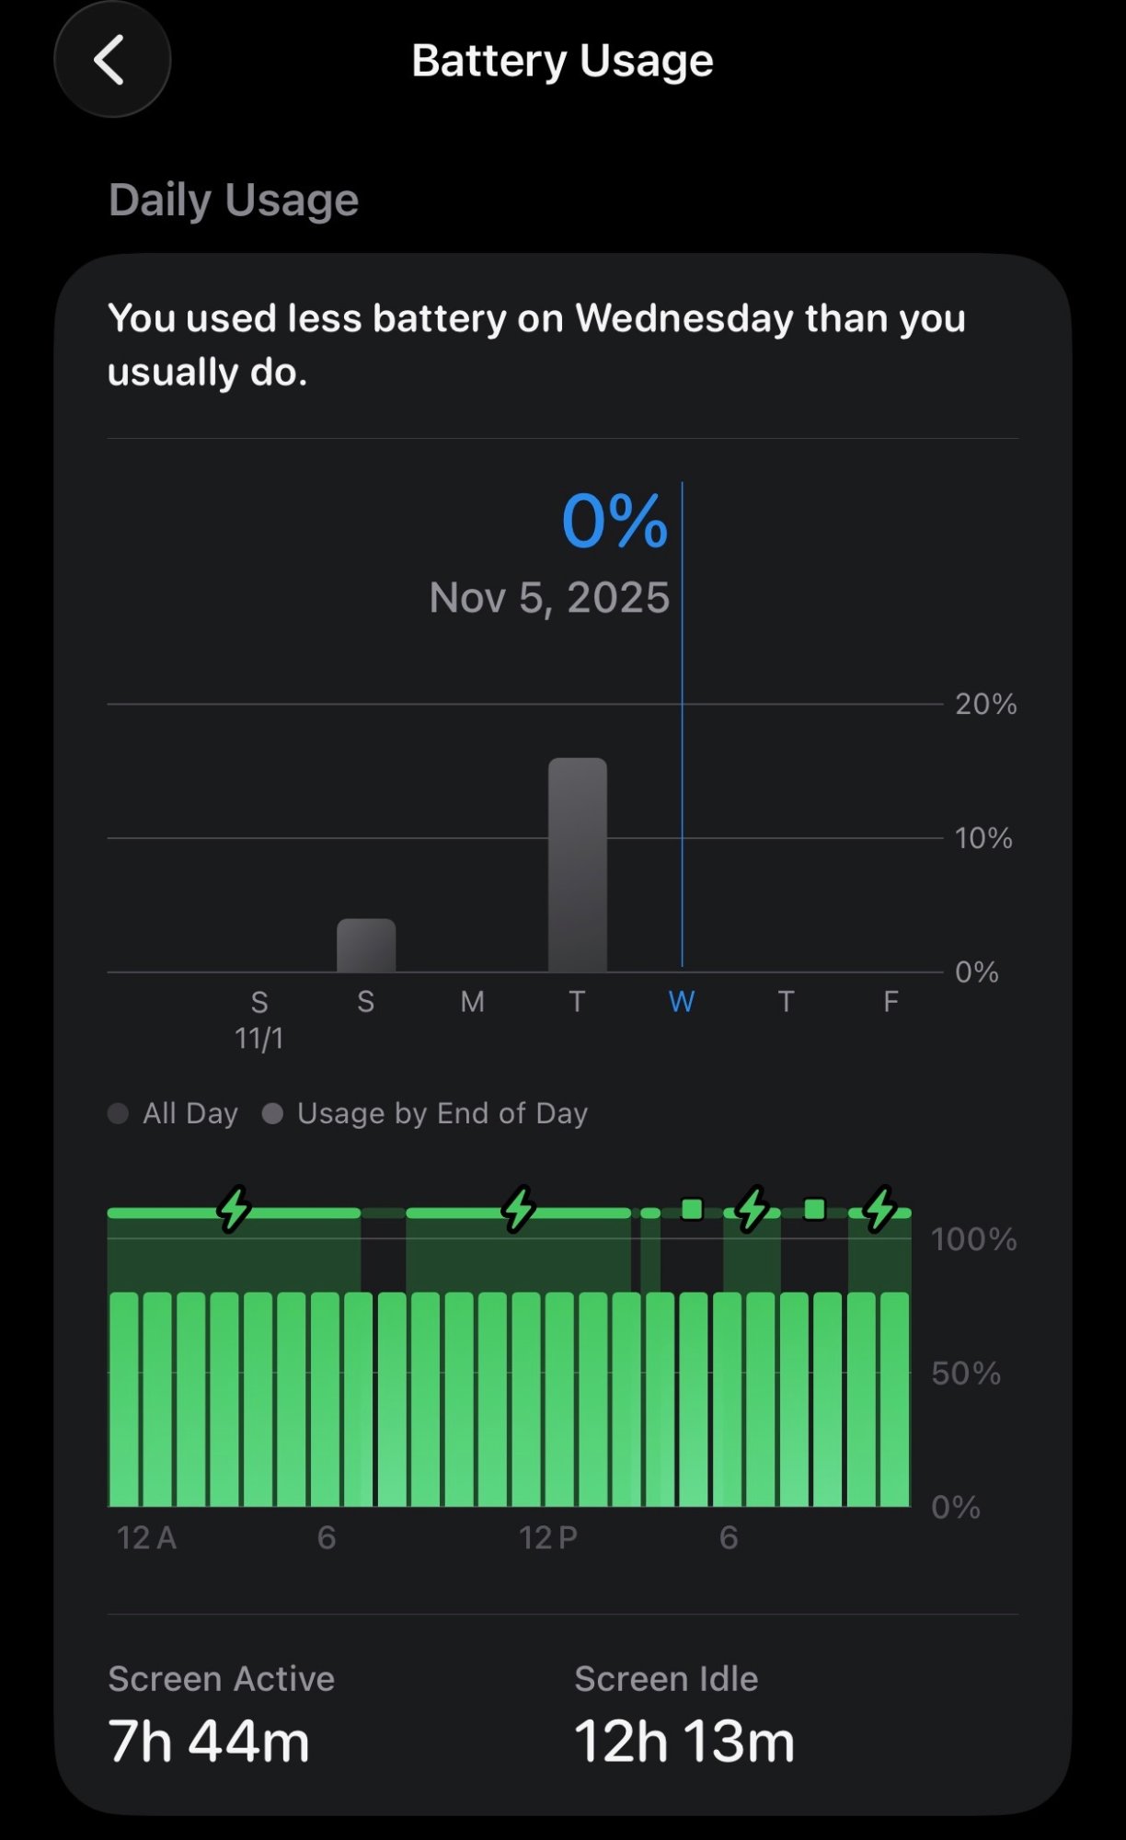Select the Tuesday usage bar
Screen dimensions: 1126x1840
tap(577, 865)
